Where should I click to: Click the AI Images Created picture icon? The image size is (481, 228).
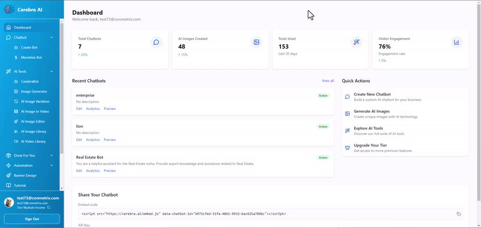click(257, 42)
